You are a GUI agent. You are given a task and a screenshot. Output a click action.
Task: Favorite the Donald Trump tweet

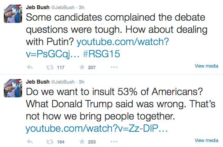(x=82, y=141)
